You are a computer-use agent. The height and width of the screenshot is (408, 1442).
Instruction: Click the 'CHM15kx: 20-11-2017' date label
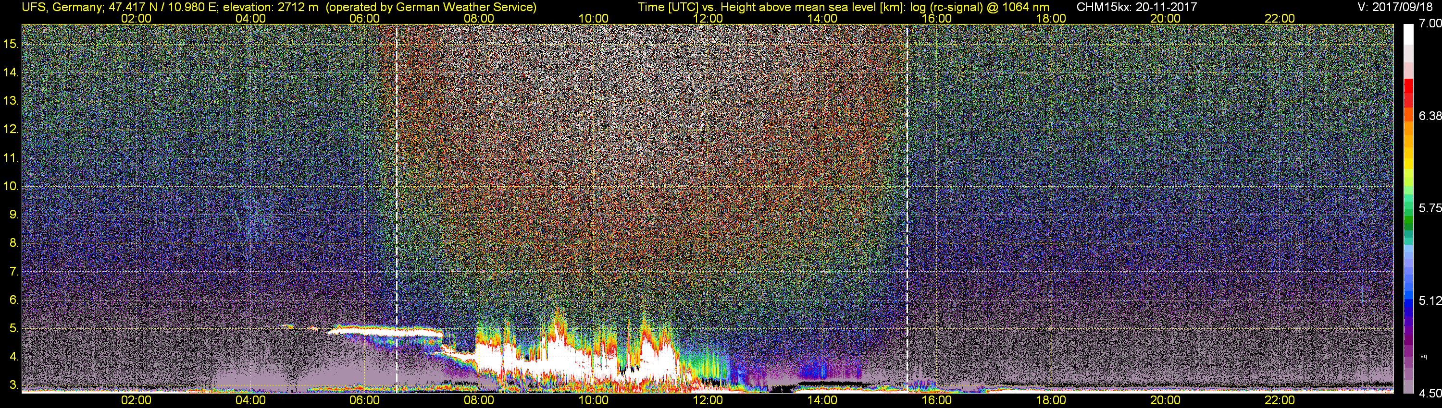1137,7
